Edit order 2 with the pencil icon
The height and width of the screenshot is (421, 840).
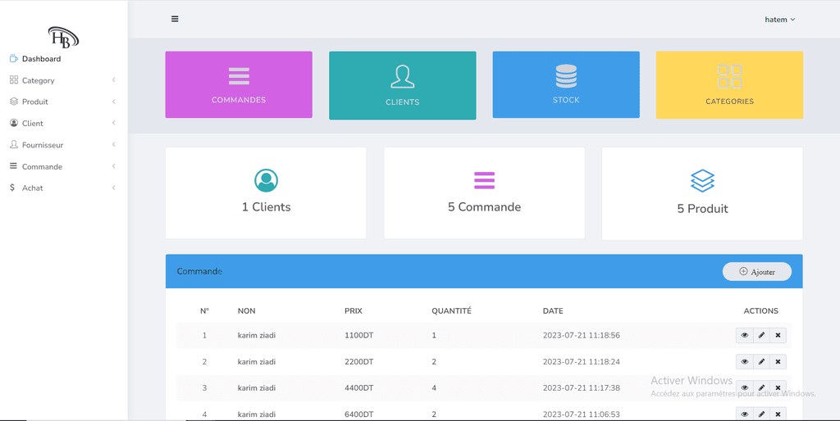tap(761, 362)
